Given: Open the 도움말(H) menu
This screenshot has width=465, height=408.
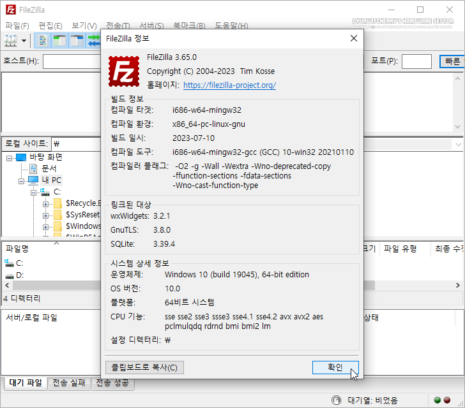Looking at the screenshot, I should tap(231, 25).
